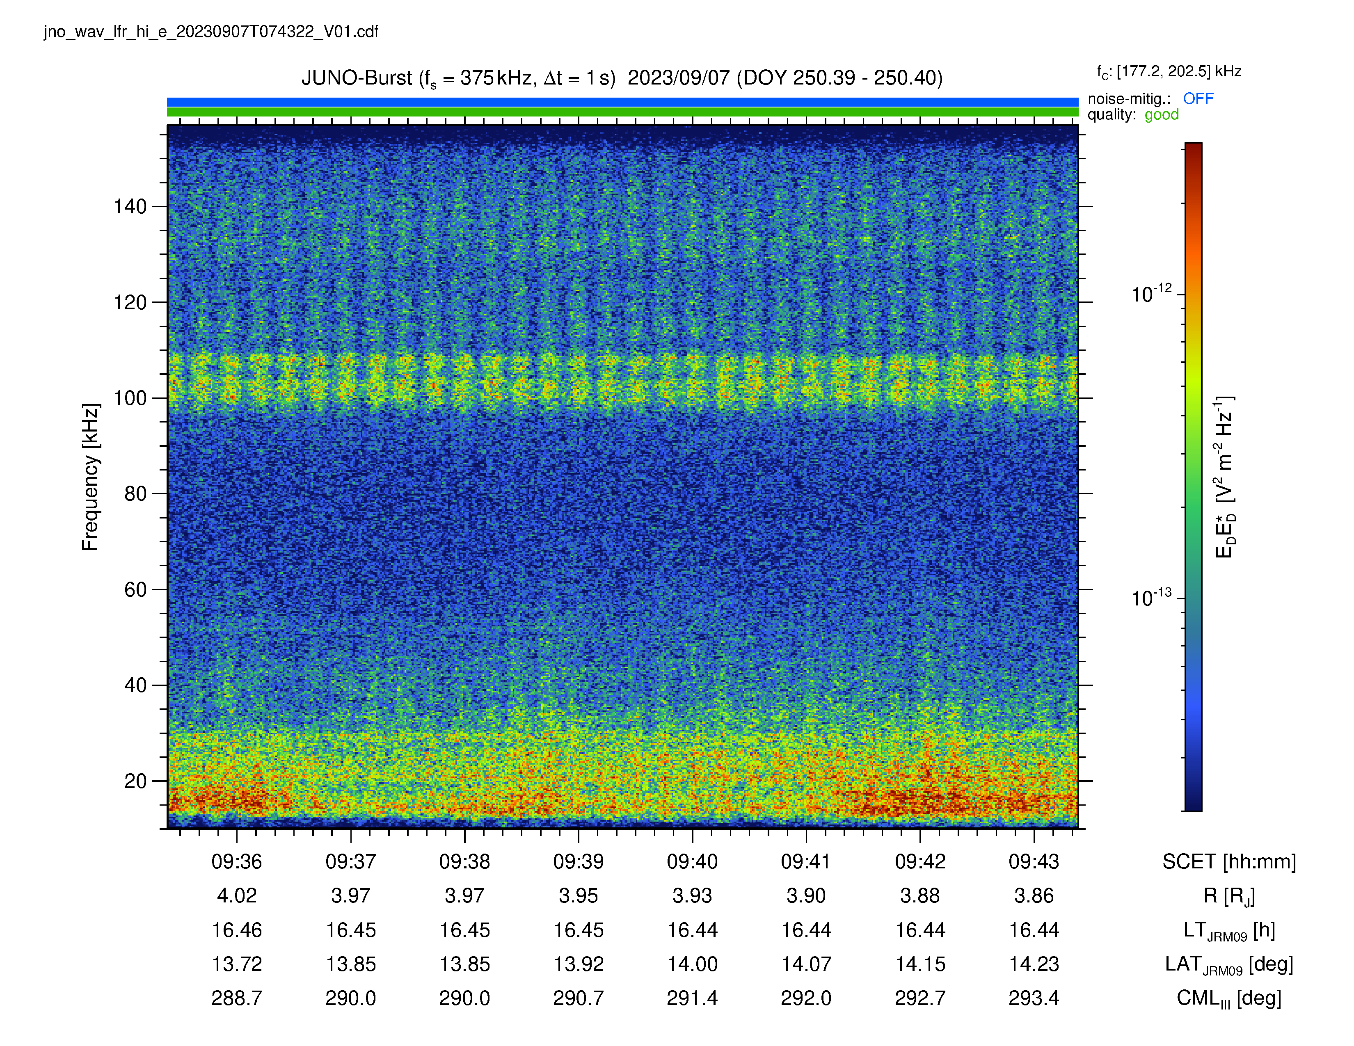Click the 100 kHz axis label
The image size is (1354, 1046).
coord(130,398)
